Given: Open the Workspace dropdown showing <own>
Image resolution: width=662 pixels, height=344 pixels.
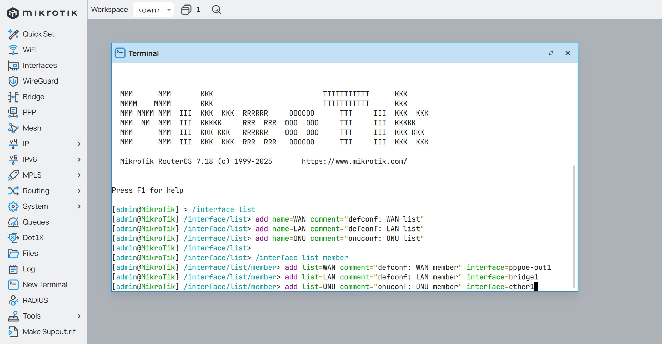Looking at the screenshot, I should (153, 10).
